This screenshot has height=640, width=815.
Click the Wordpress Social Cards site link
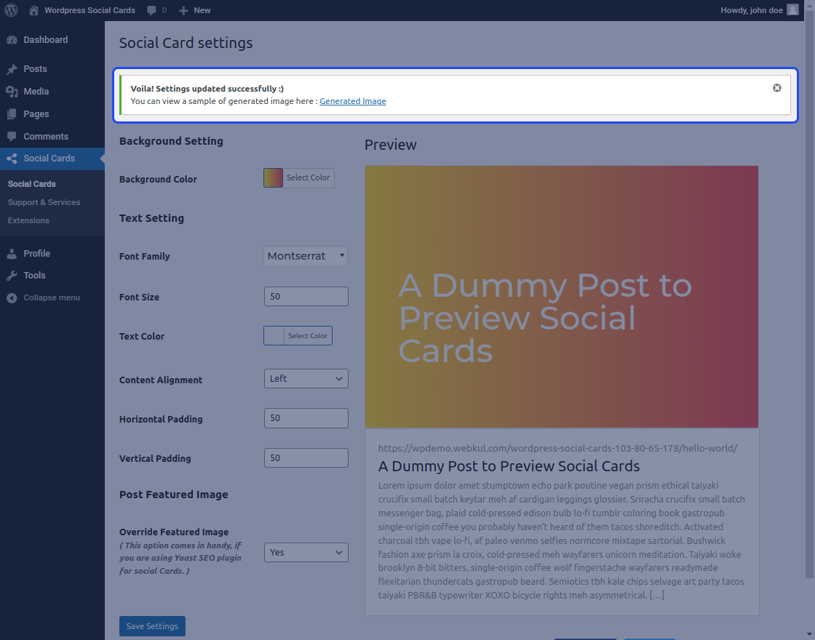coord(90,10)
